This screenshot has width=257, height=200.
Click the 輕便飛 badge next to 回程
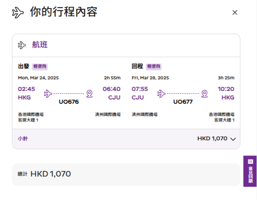coord(153,66)
